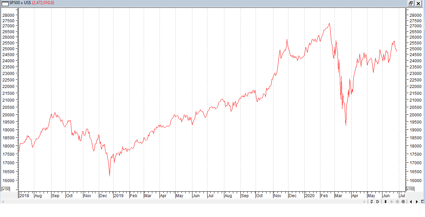
Task: Click the solid black left triangle icon
Action: [411, 202]
